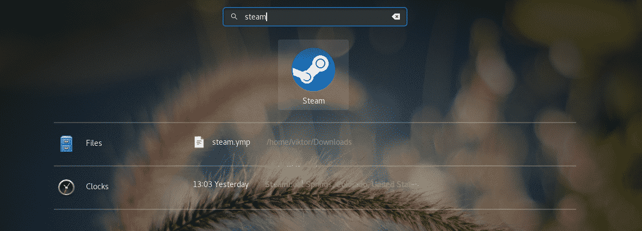Image resolution: width=642 pixels, height=231 pixels.
Task: Click the "Steam" label under the app icon
Action: [x=313, y=101]
